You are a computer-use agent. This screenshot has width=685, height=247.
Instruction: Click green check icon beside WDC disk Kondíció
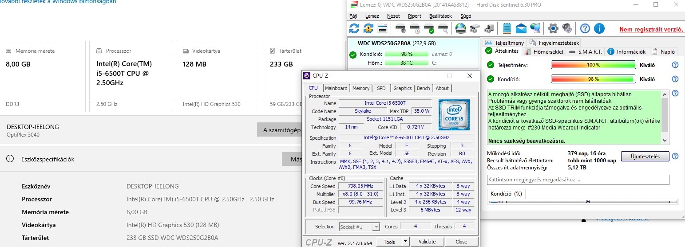pyautogui.click(x=353, y=55)
